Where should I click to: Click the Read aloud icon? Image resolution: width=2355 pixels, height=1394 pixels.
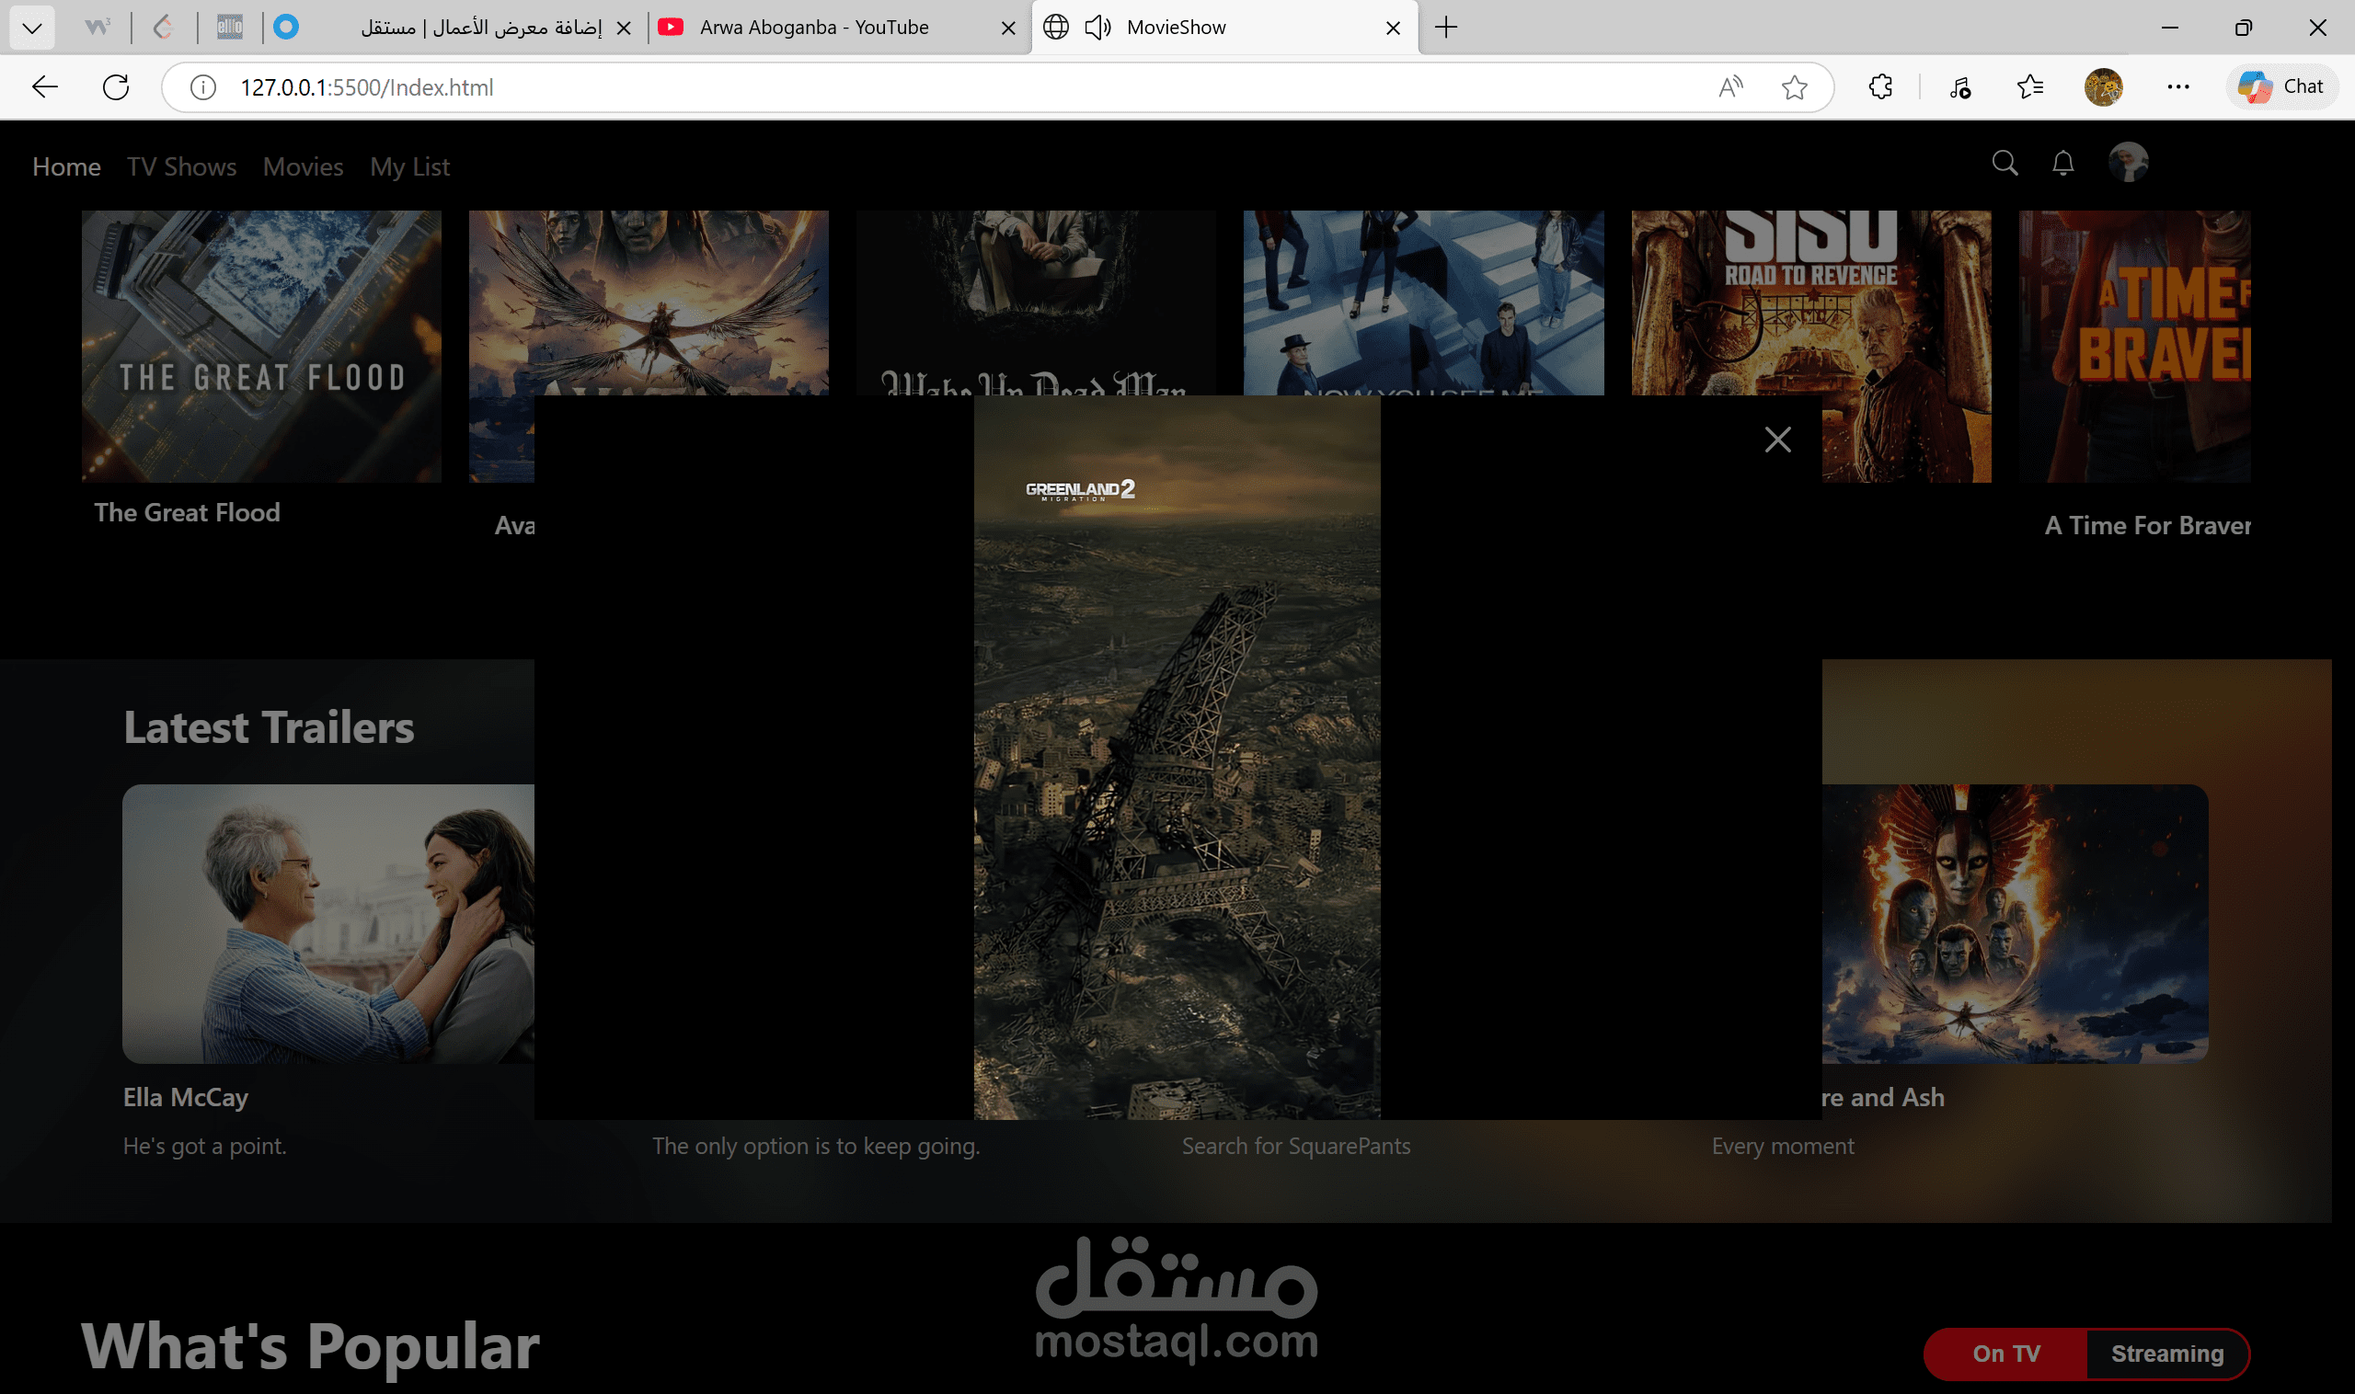1730,87
